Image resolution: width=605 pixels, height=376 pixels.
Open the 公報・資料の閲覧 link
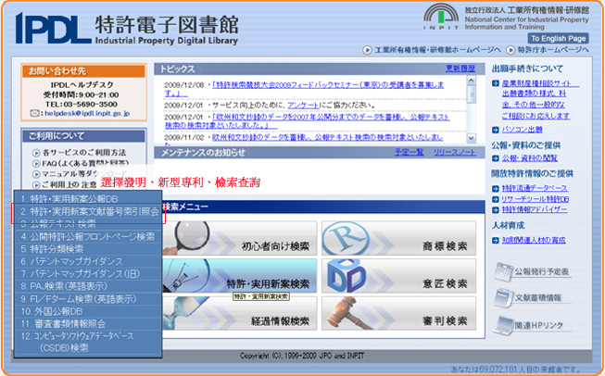coord(529,158)
